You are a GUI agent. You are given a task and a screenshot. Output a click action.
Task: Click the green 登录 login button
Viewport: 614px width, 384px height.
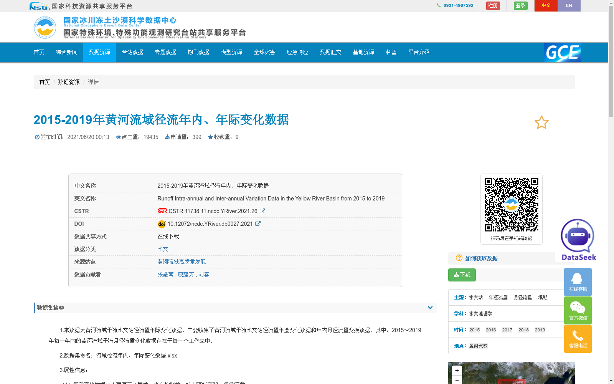coord(521,6)
